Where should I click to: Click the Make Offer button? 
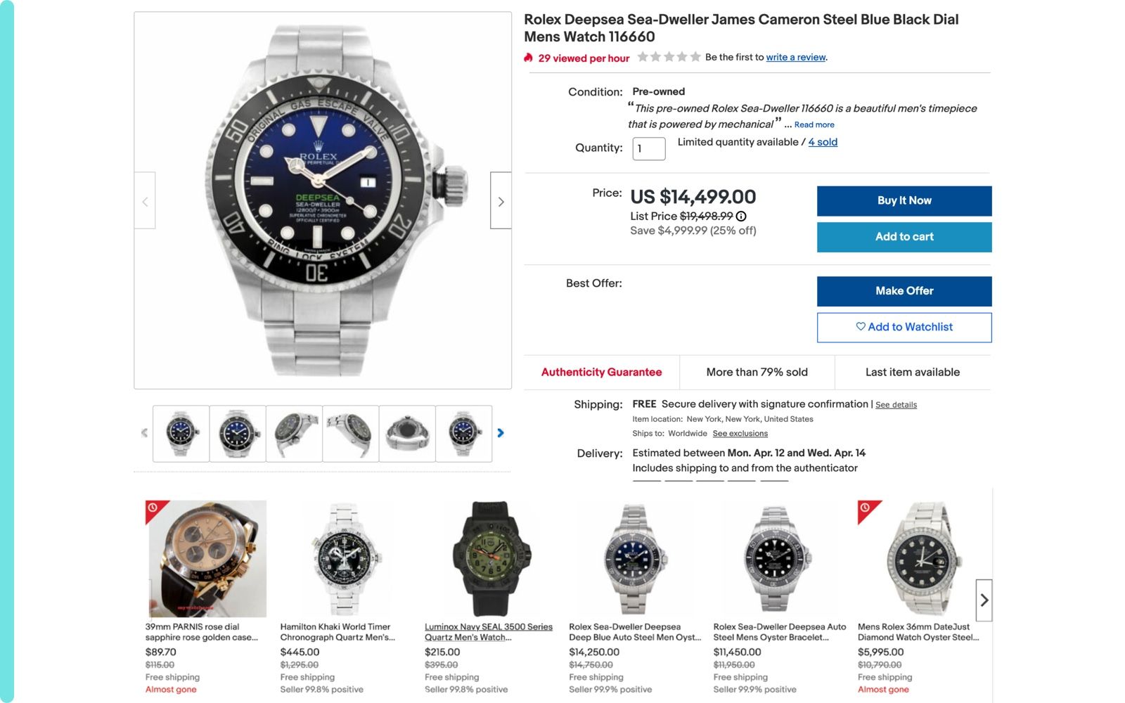904,290
